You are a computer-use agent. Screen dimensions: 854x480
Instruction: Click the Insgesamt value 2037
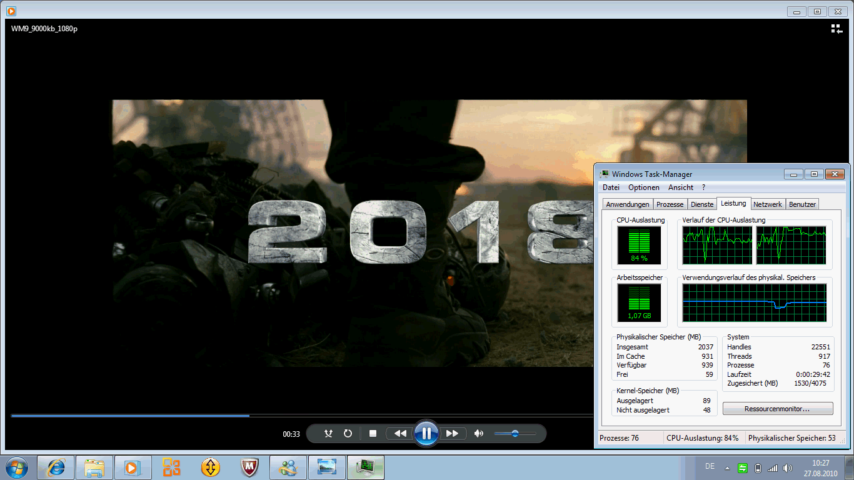coord(706,347)
